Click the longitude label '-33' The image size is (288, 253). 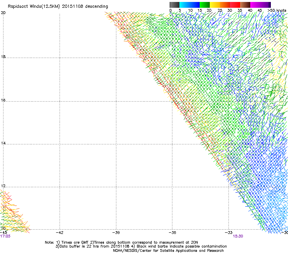tap(229, 233)
